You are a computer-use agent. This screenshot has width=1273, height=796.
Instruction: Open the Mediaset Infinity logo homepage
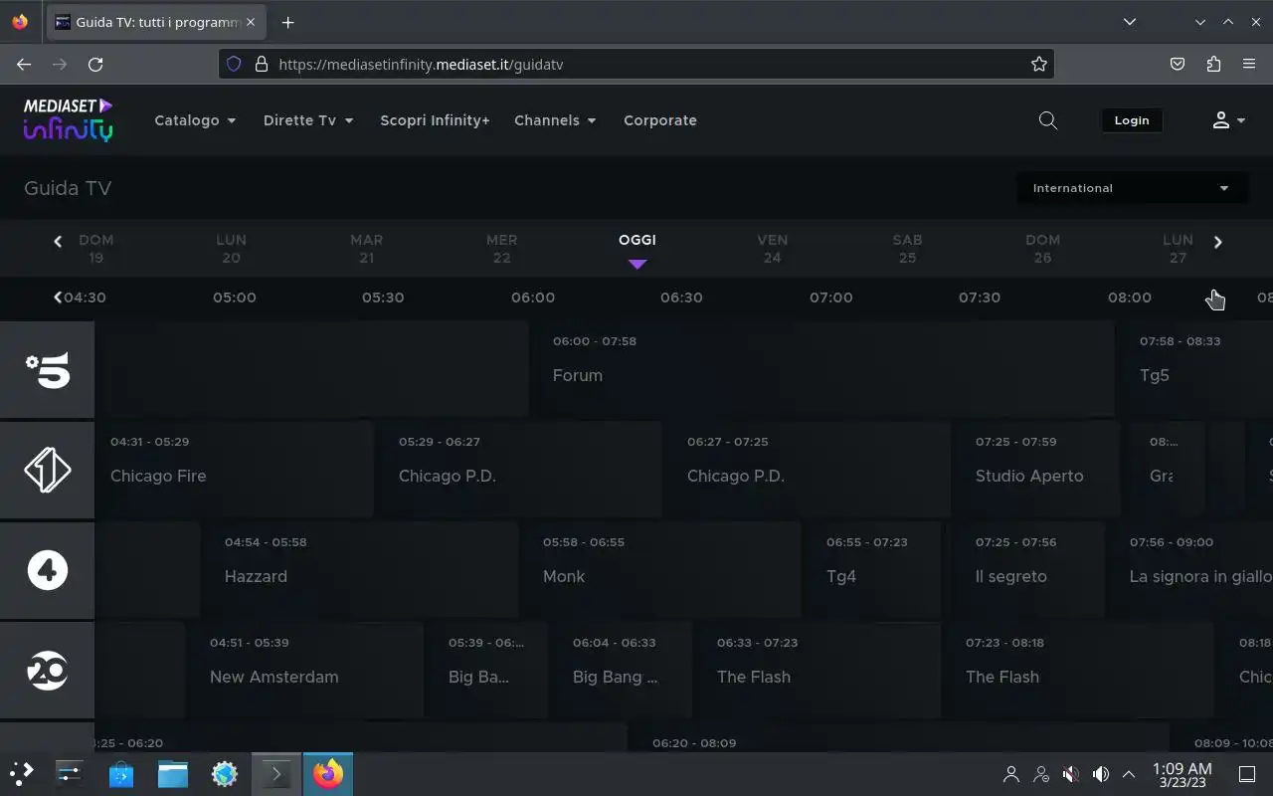point(68,119)
